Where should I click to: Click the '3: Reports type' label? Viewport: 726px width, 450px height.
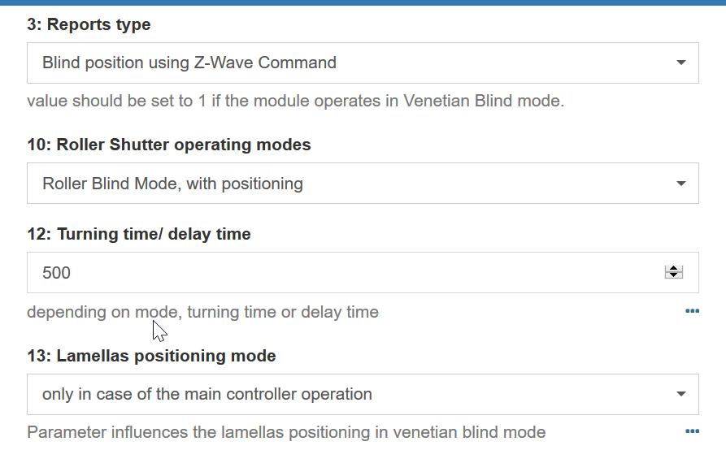tap(89, 24)
